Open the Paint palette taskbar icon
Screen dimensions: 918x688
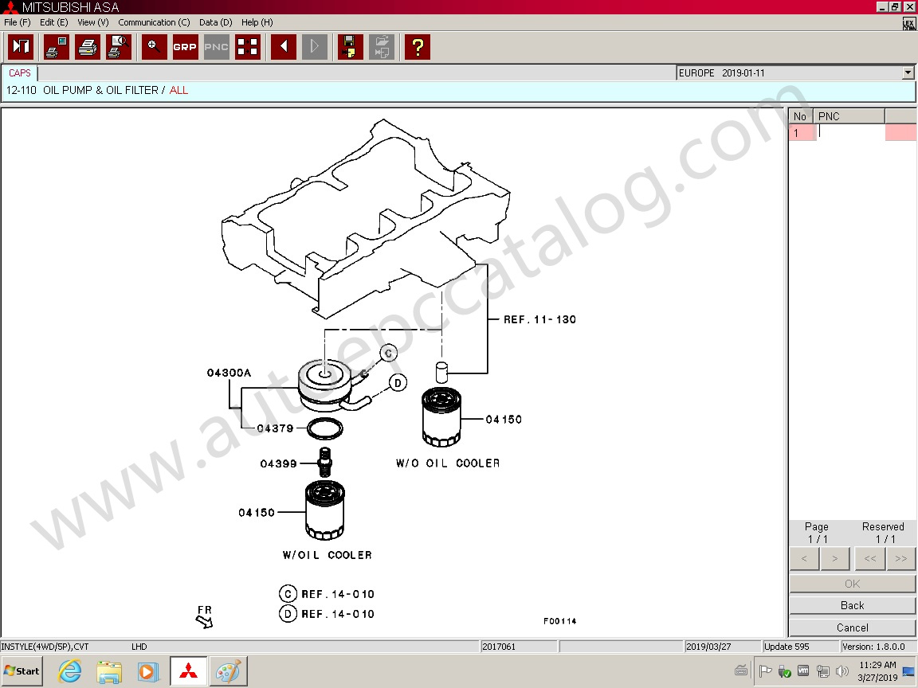pos(228,671)
